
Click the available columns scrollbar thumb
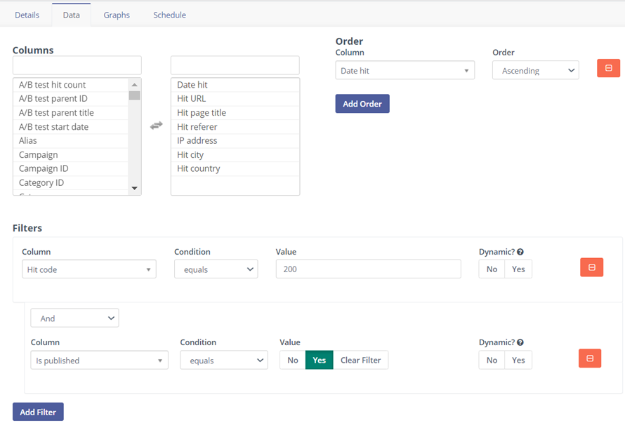[x=134, y=96]
